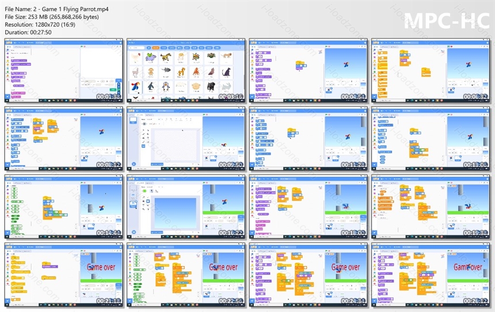495x312 pixels.
Task: Click the parrot sprite in the 00:03:16 library
Action: [x=136, y=86]
